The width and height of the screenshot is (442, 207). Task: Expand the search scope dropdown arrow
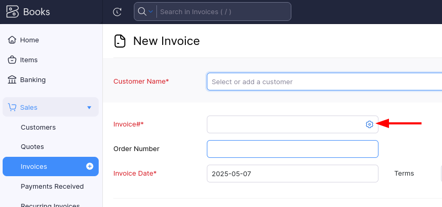pyautogui.click(x=151, y=11)
